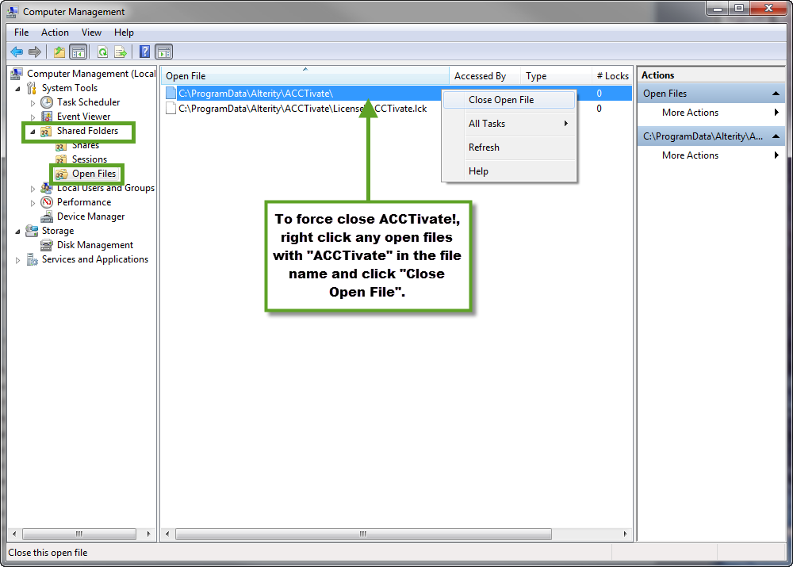Click the file list horizontal scrollbar thumb
Image resolution: width=793 pixels, height=567 pixels.
(x=363, y=534)
